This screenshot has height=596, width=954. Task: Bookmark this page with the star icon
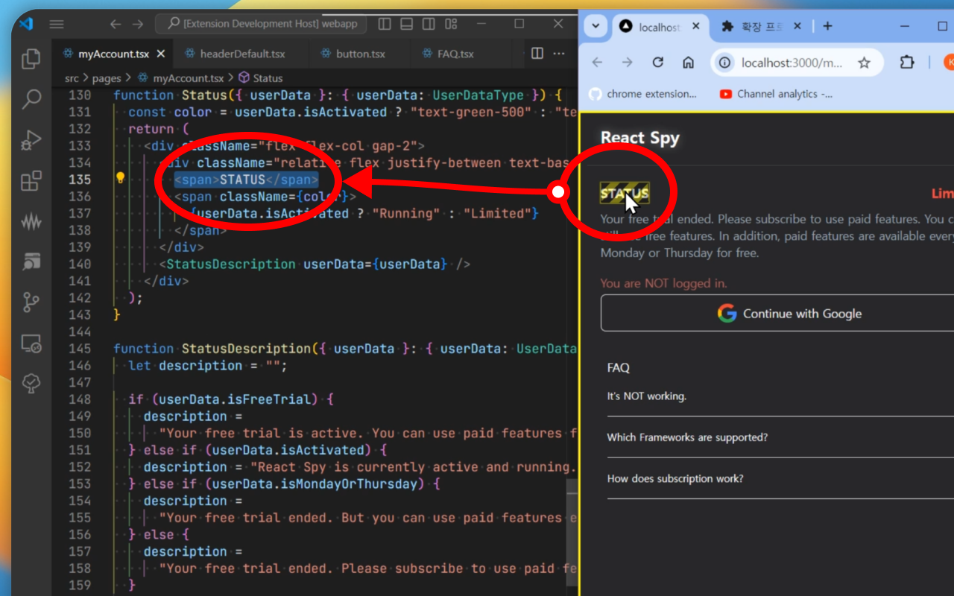click(x=864, y=63)
